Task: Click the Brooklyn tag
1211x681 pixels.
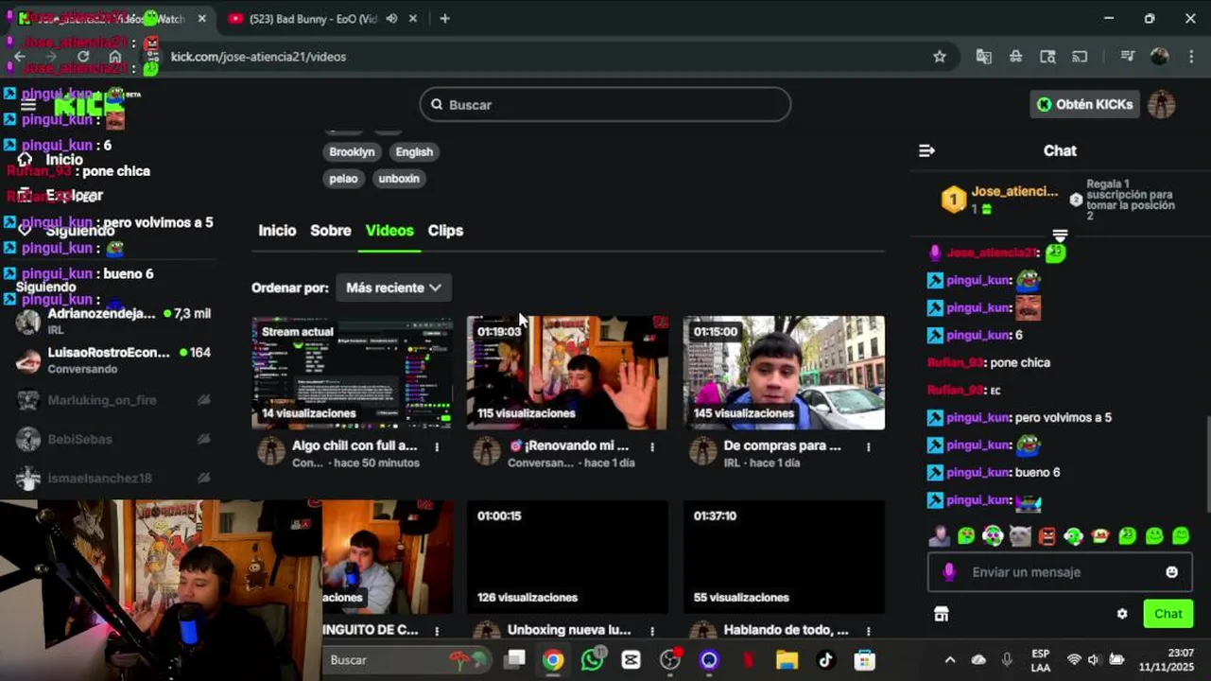Action: pos(352,152)
